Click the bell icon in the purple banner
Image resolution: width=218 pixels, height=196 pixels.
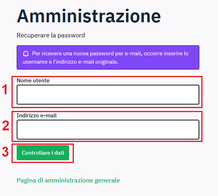(26, 54)
